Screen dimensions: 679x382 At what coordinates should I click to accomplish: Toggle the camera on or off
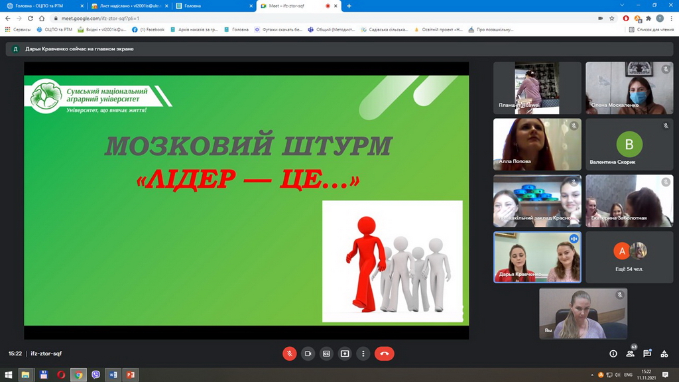(x=308, y=353)
